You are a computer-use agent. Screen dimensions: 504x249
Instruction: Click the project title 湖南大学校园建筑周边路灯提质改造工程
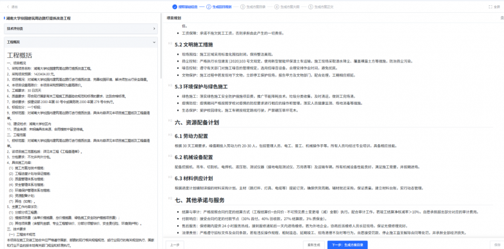(x=39, y=18)
